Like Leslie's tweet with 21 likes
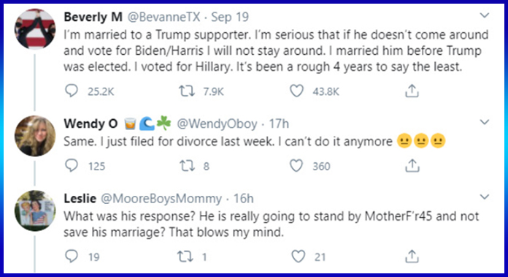This screenshot has height=277, width=508. point(298,257)
